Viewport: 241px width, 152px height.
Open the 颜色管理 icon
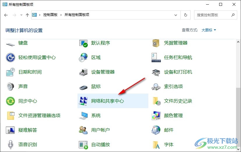156,116
